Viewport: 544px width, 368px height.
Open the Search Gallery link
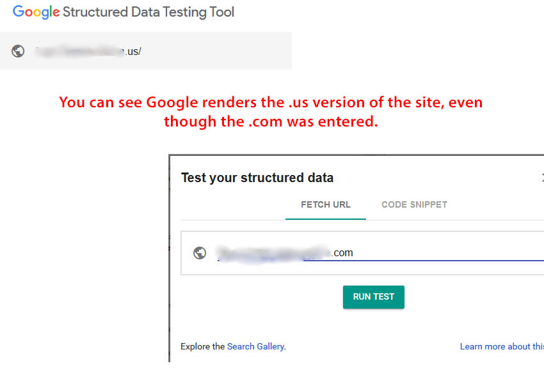pyautogui.click(x=256, y=346)
